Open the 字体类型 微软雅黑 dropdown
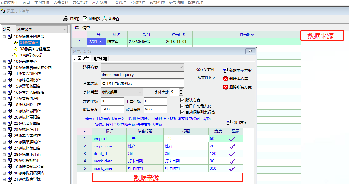This screenshot has width=349, height=184. click(140, 92)
